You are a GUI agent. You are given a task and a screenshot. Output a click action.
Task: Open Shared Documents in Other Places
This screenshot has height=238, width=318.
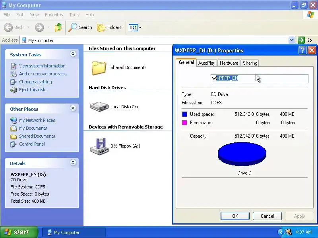point(37,136)
